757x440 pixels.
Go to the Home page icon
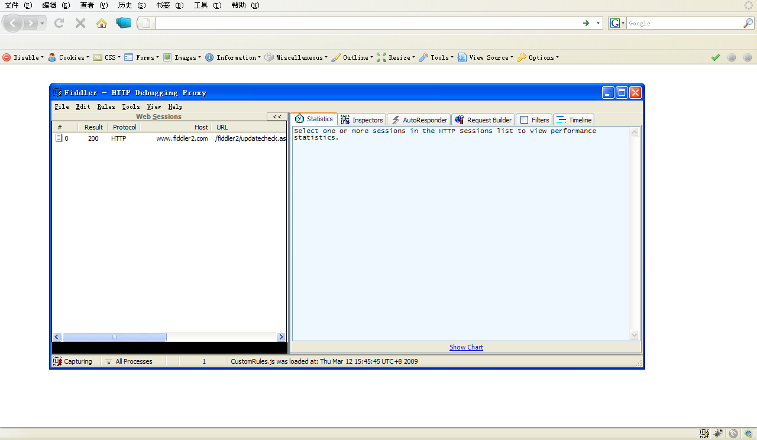tap(102, 23)
